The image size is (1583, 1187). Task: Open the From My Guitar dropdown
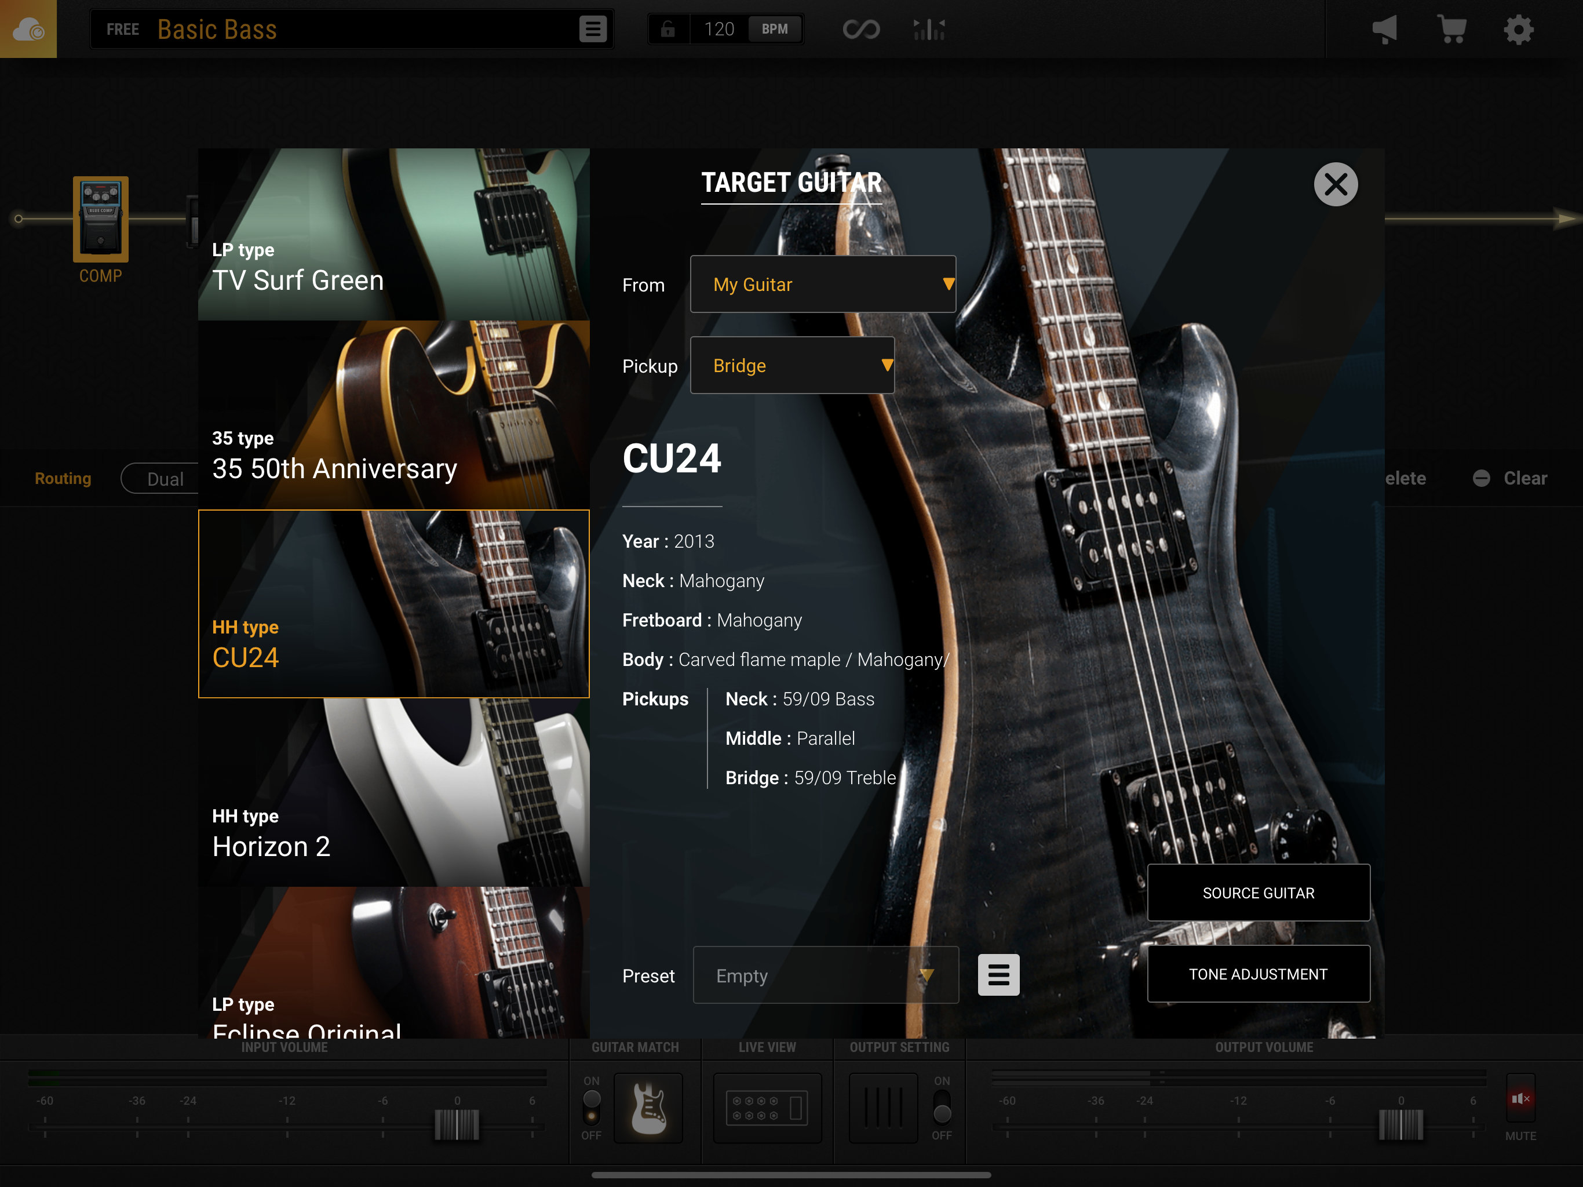click(823, 284)
